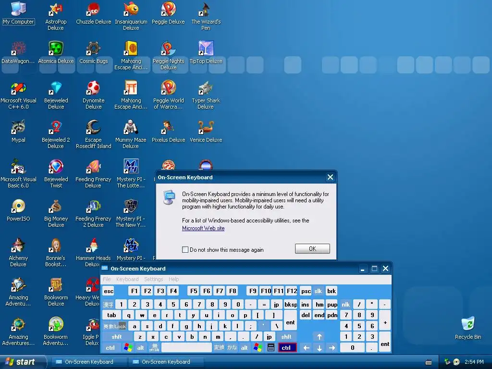Select the Bookworm Deluxe icon
492x369 pixels.
56,293
